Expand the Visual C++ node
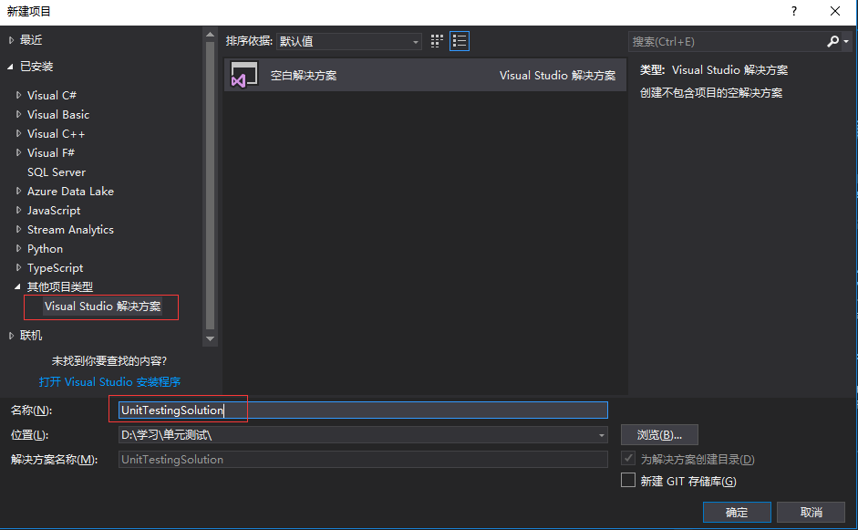858x530 pixels. coord(18,133)
